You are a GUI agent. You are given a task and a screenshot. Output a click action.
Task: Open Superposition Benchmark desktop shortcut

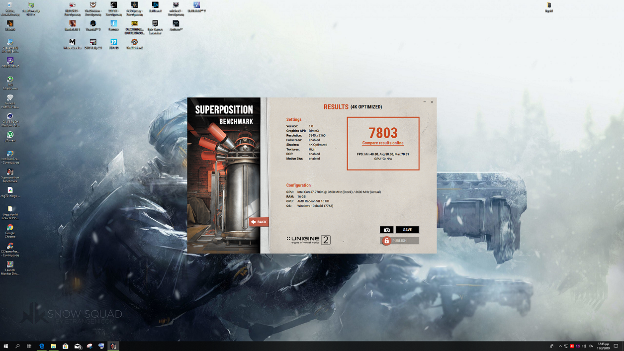10,175
